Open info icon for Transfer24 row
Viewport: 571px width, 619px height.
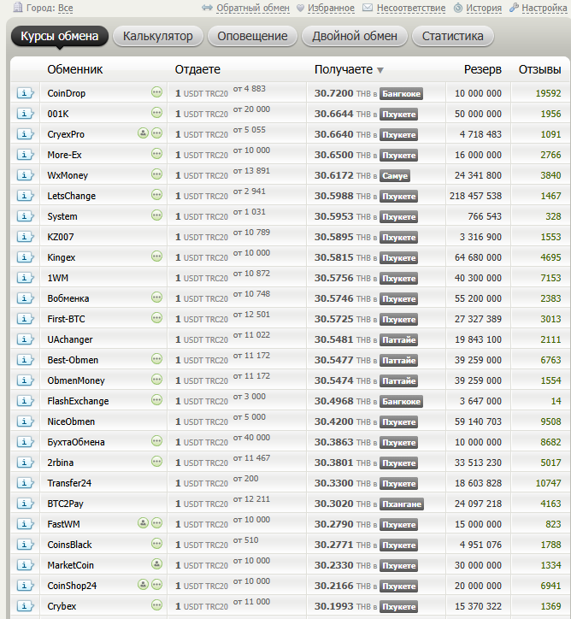[26, 483]
